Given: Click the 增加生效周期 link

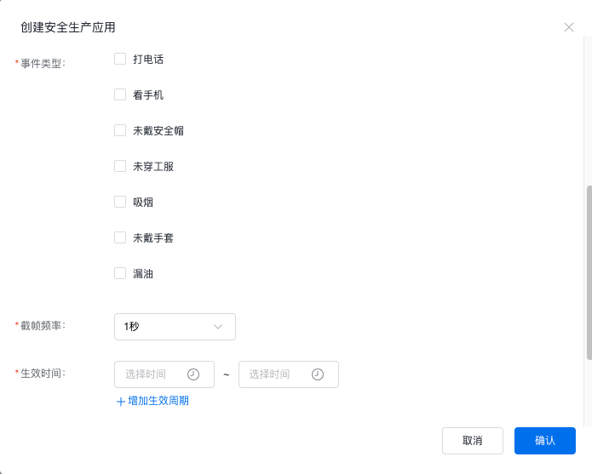Looking at the screenshot, I should tap(152, 401).
